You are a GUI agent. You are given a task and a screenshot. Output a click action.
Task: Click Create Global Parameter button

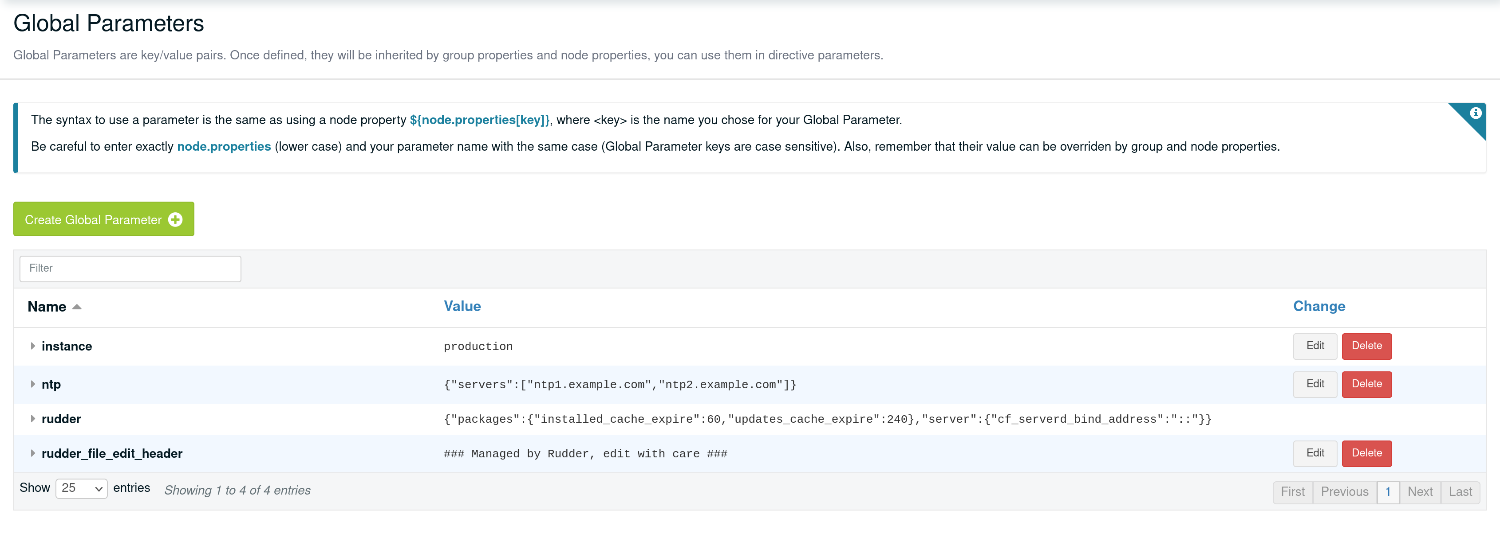click(x=104, y=219)
